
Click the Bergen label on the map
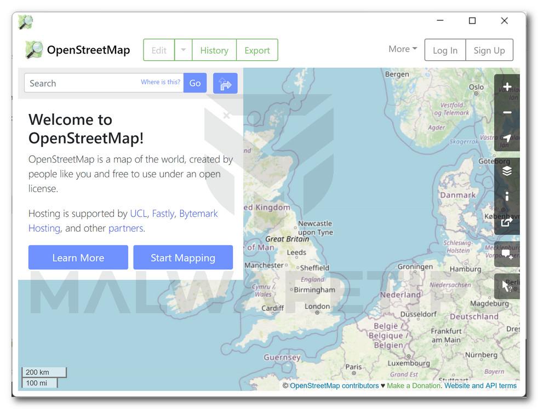397,74
